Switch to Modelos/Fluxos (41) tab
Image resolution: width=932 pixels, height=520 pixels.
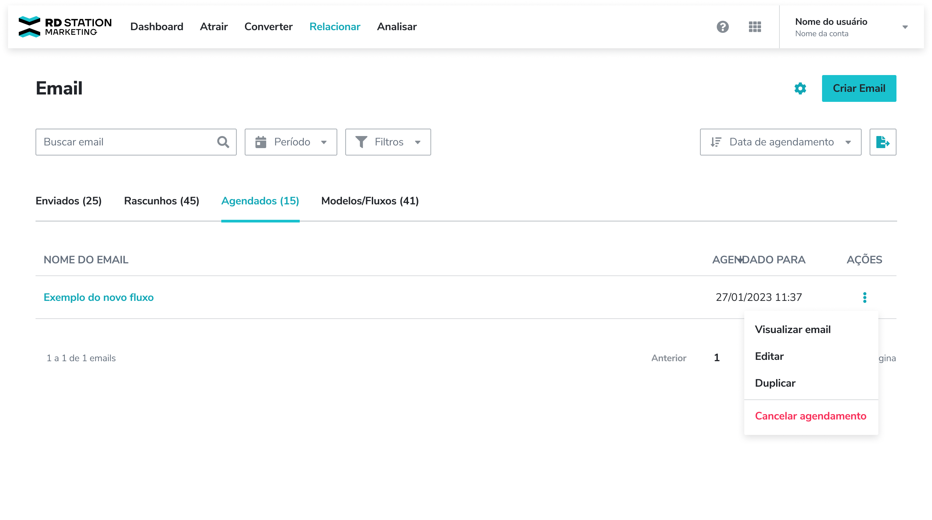coord(370,201)
